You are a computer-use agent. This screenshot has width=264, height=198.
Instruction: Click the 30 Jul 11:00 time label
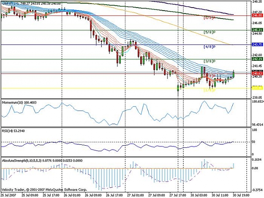220,195
